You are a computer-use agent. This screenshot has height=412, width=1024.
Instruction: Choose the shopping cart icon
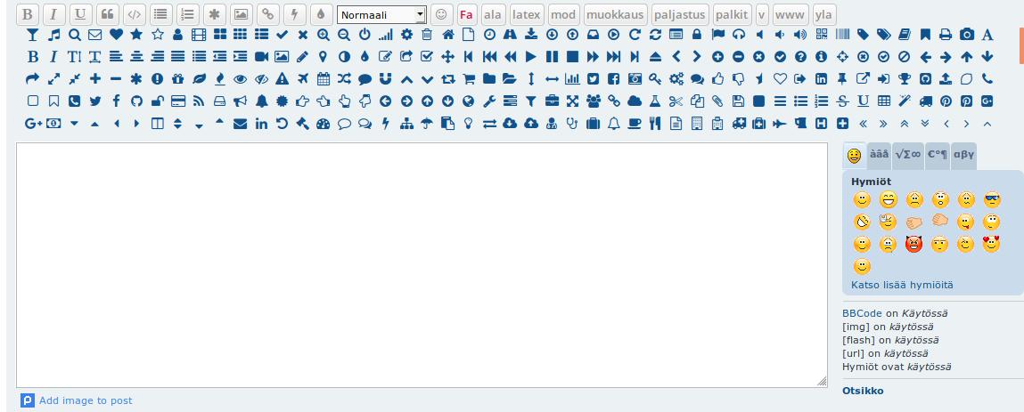coord(468,79)
